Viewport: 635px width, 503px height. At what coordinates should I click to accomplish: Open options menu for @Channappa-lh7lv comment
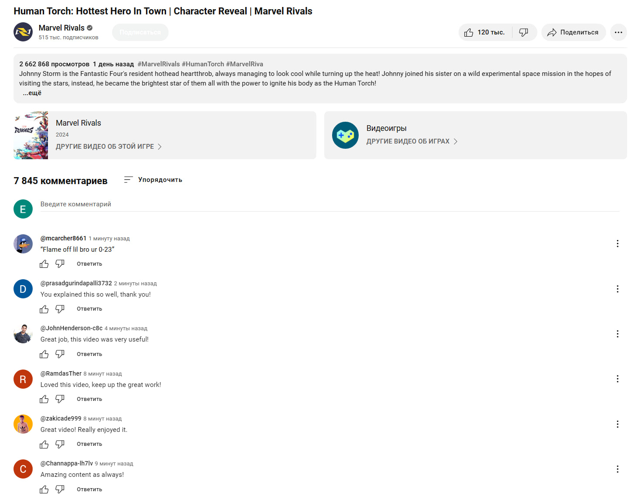pos(618,469)
